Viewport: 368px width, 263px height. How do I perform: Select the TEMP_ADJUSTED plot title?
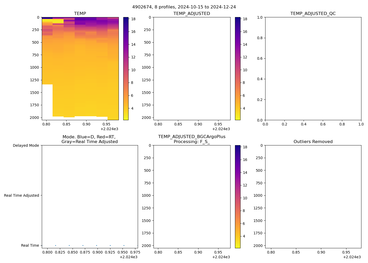tap(192, 13)
